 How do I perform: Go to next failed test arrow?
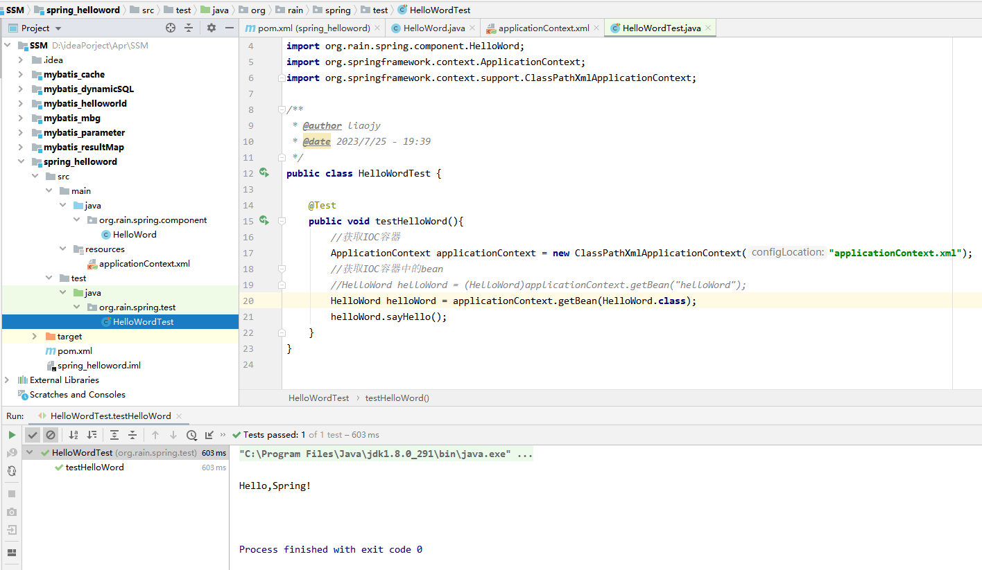[x=173, y=435]
